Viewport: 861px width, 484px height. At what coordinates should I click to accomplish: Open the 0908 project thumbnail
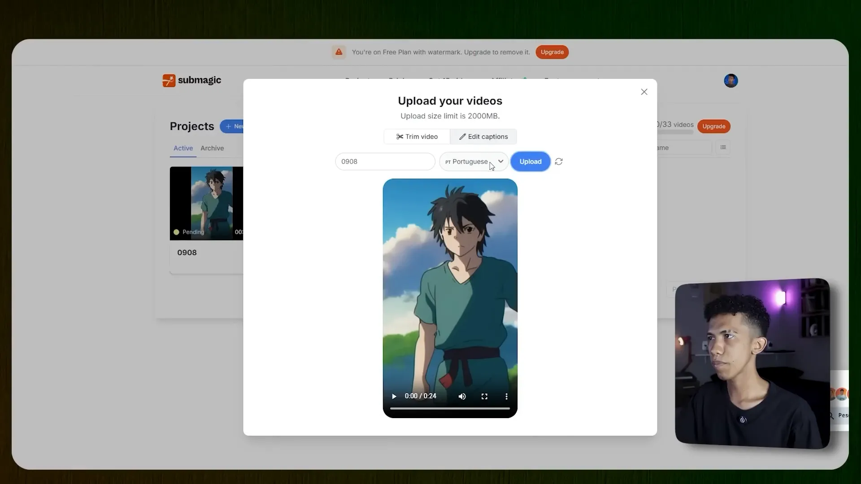coord(206,203)
